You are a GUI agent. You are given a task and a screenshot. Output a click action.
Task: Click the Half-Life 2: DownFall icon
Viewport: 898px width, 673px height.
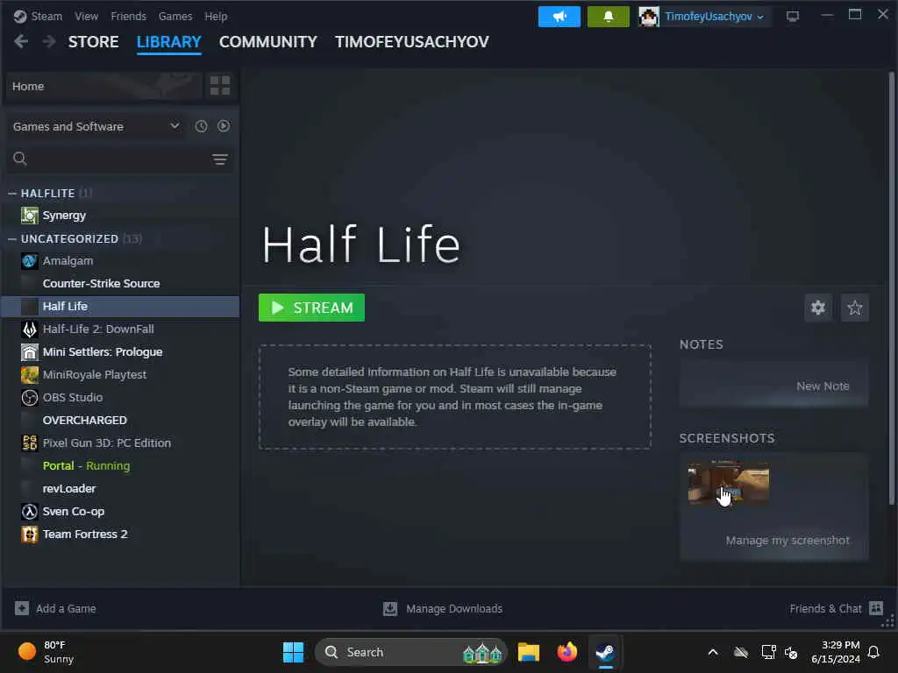29,329
